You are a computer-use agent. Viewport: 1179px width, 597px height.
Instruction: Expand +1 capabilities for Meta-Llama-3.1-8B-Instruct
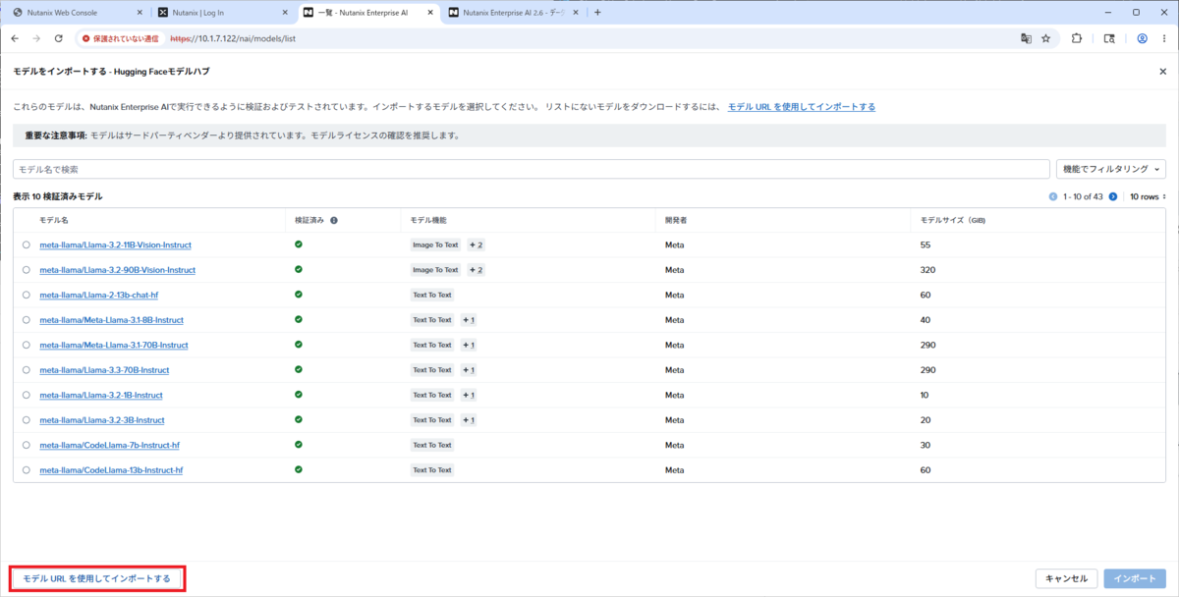[x=469, y=320]
